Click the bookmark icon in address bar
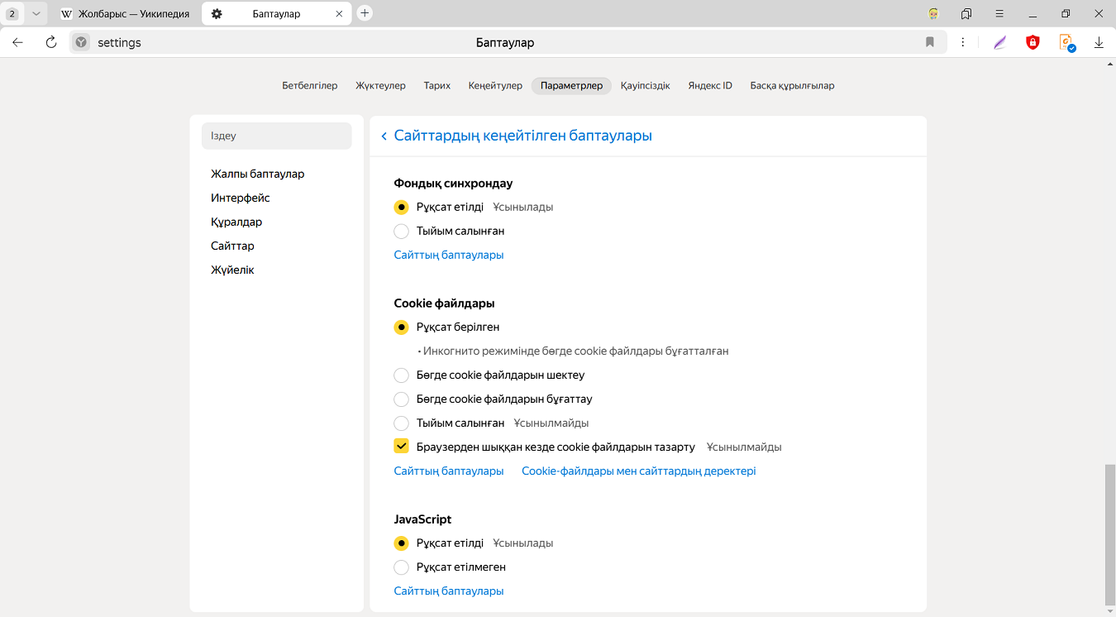The width and height of the screenshot is (1116, 617). [930, 42]
